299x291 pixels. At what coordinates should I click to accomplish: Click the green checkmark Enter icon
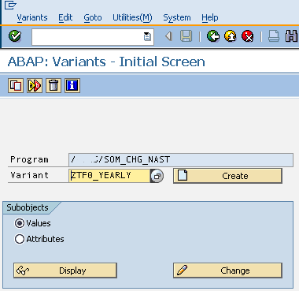[15, 36]
